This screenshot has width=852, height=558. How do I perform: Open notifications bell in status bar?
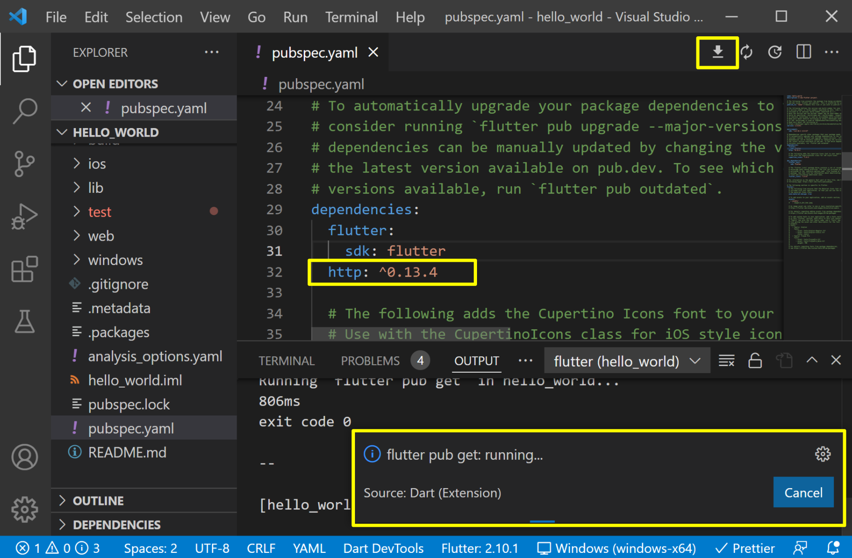point(833,548)
